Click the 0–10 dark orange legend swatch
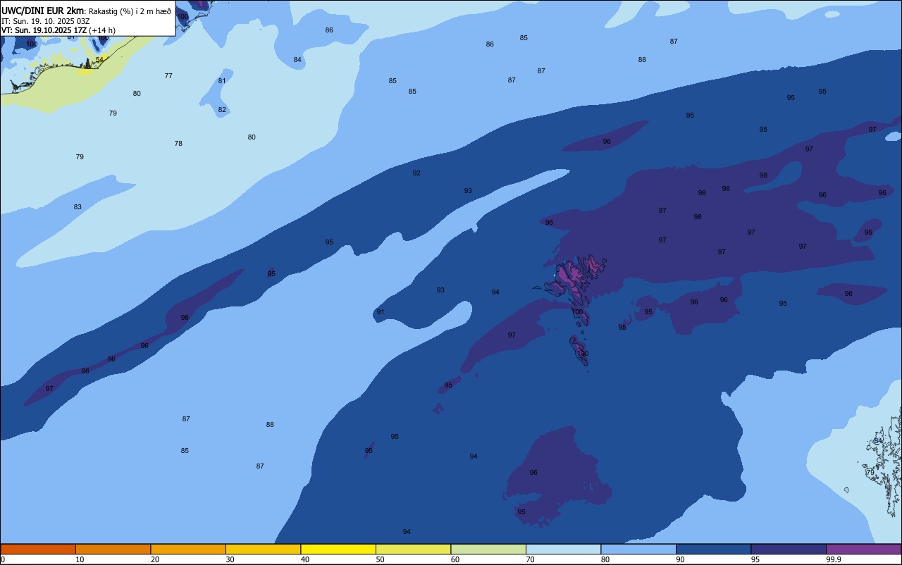Image resolution: width=902 pixels, height=565 pixels. (38, 549)
